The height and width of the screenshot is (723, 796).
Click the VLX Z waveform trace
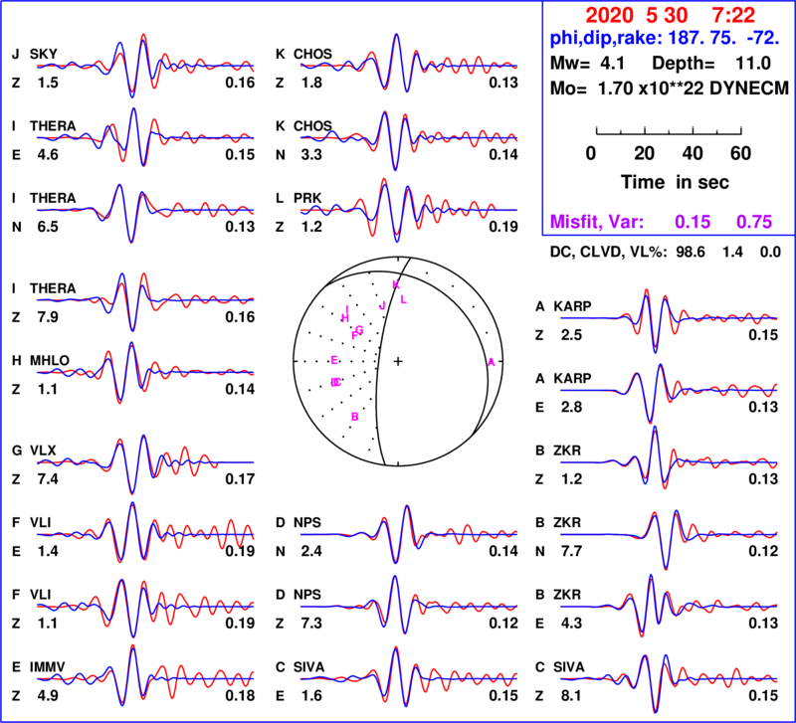144,462
